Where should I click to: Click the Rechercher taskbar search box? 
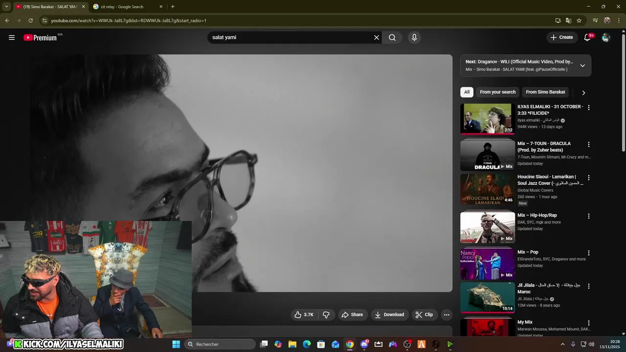tap(220, 344)
